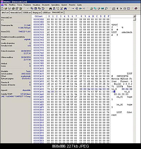Switch to the alto1.avi tab
Screen dimensions: 141x149
(x=5, y=13)
